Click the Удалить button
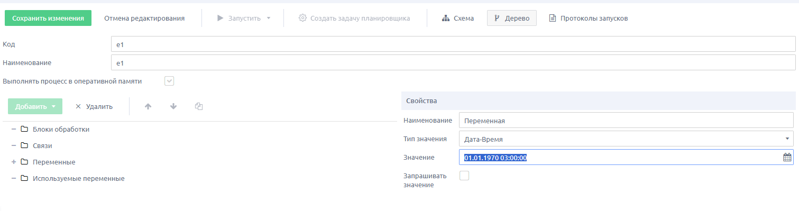Screen dimensions: 799x211 pyautogui.click(x=94, y=106)
